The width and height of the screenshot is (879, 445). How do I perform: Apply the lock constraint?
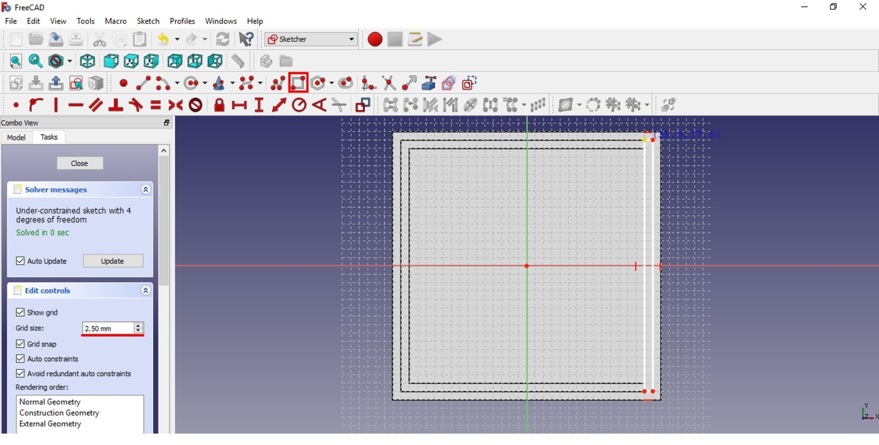tap(219, 105)
